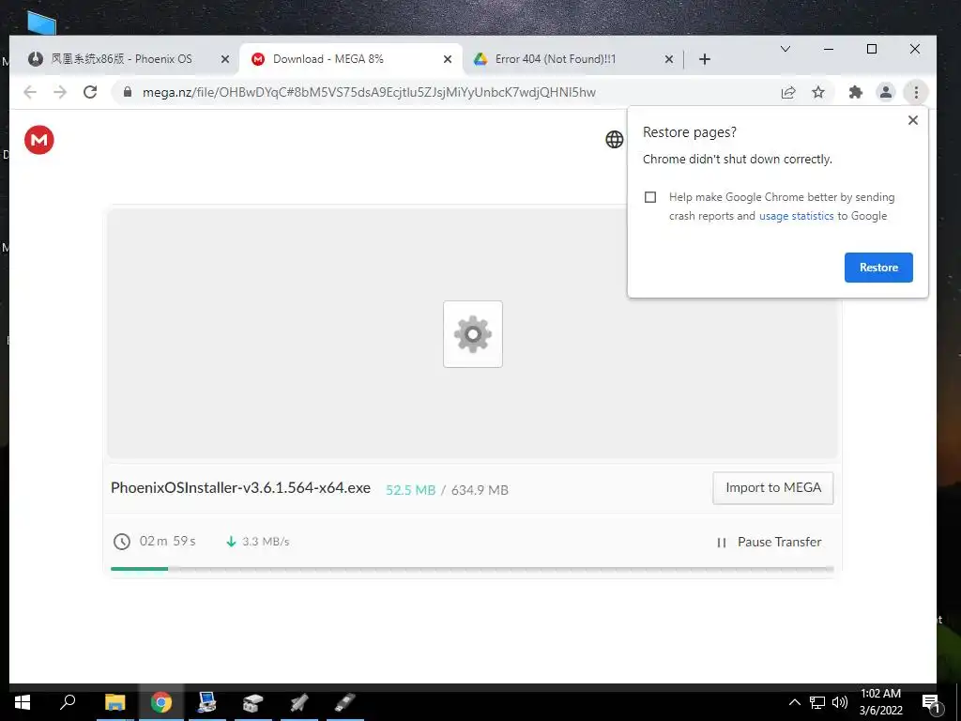The height and width of the screenshot is (721, 961).
Task: Click the 02 m 59 s remaining time
Action: pyautogui.click(x=167, y=541)
